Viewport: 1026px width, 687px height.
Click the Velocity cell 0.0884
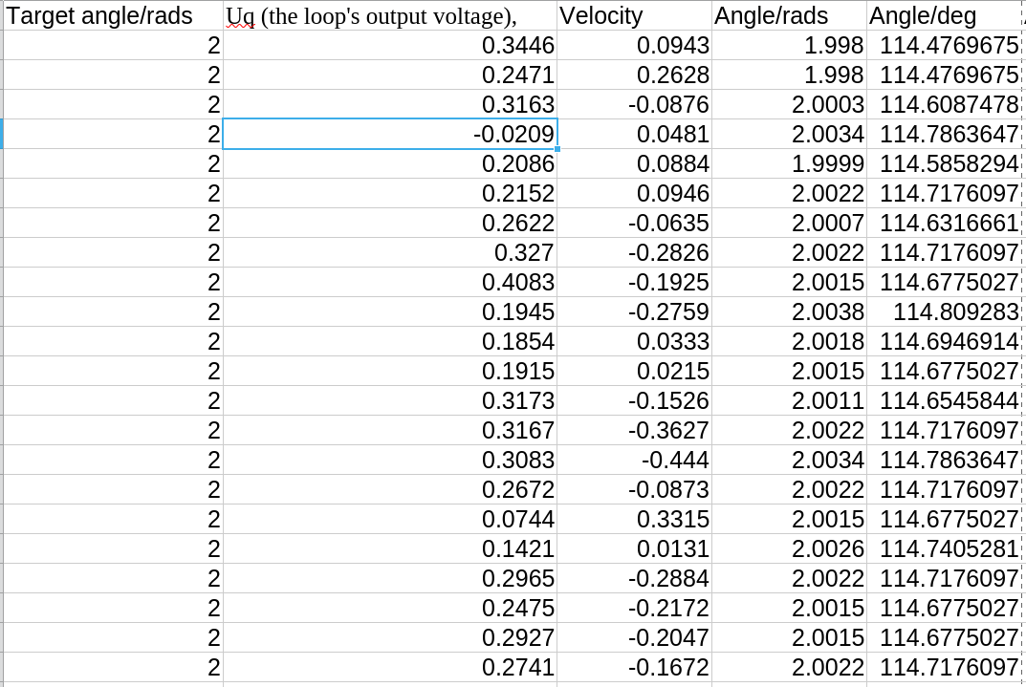[x=634, y=163]
